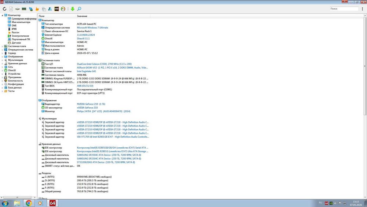Expand the Сервер tree node

pos(2,53)
